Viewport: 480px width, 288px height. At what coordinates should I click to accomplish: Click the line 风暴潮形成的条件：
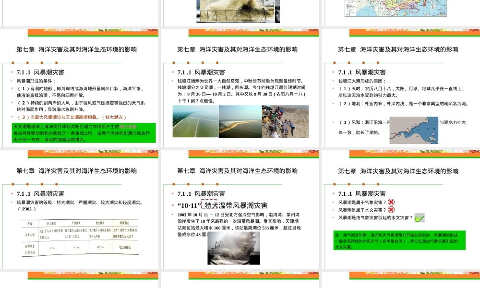pos(36,81)
